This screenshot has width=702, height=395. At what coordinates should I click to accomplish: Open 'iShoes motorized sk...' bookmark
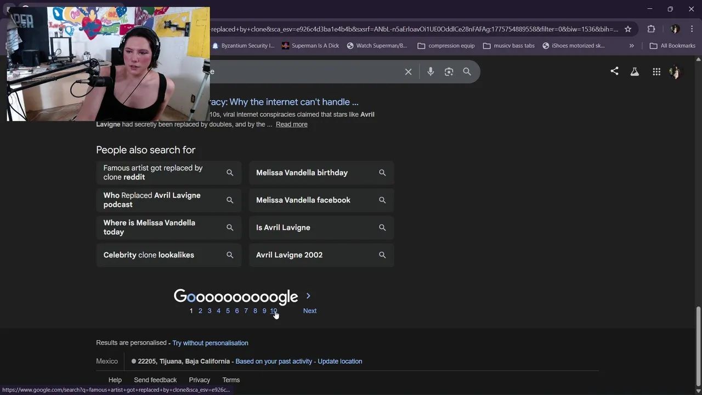point(573,46)
